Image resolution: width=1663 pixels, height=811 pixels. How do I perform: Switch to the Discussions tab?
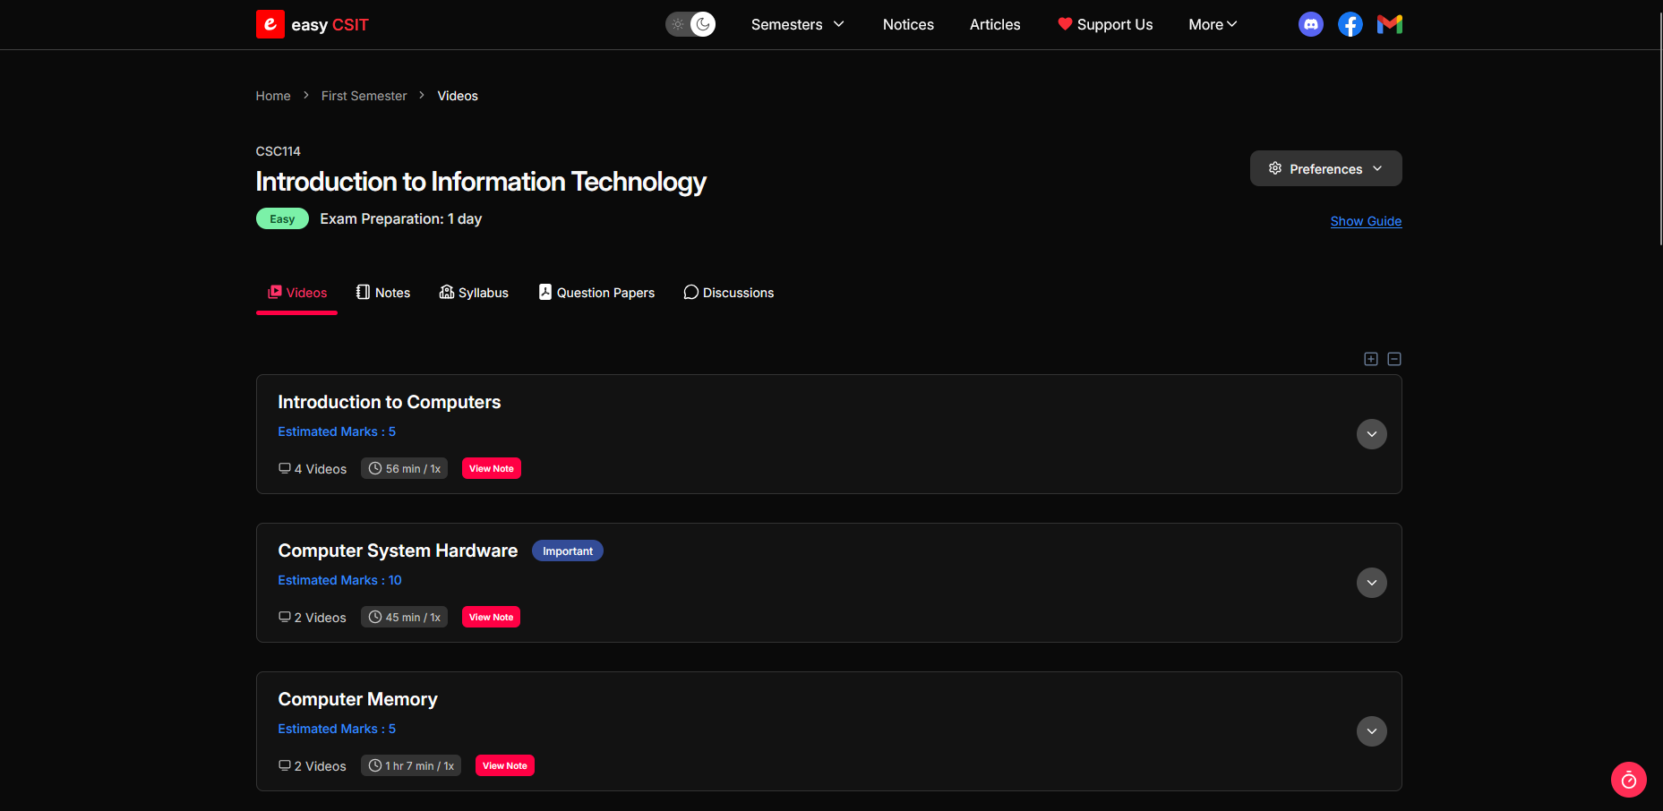[729, 293]
